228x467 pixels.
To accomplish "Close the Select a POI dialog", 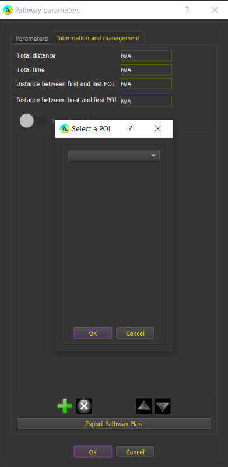I will click(x=158, y=128).
